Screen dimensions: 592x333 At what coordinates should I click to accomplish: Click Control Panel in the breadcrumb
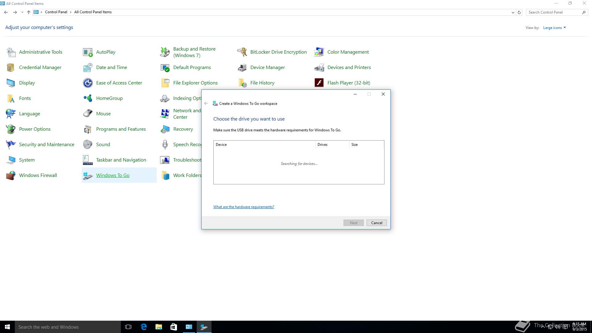(x=56, y=12)
